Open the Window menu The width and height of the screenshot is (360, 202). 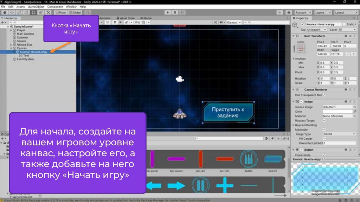click(x=71, y=7)
